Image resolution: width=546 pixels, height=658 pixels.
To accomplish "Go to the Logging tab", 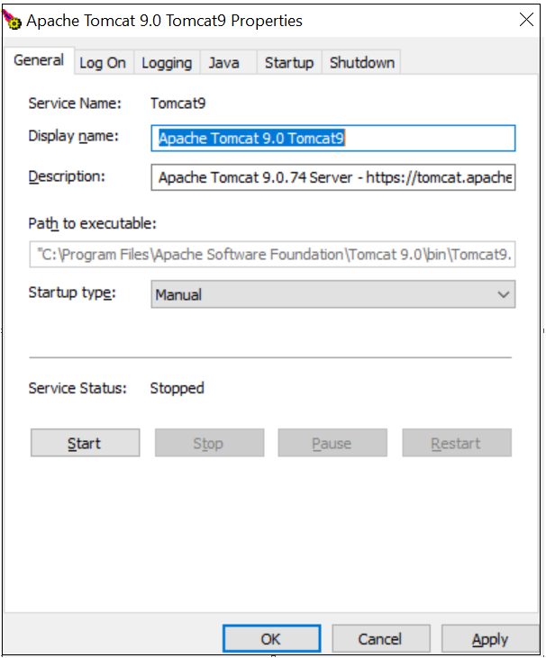I will (167, 62).
